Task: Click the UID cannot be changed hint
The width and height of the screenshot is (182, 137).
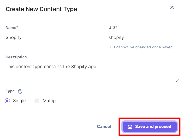Action: (141, 47)
